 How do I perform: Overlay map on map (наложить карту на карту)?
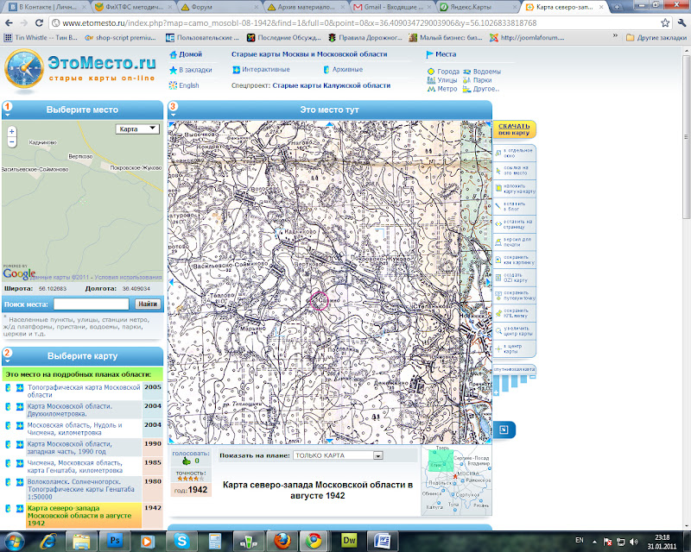pos(514,188)
